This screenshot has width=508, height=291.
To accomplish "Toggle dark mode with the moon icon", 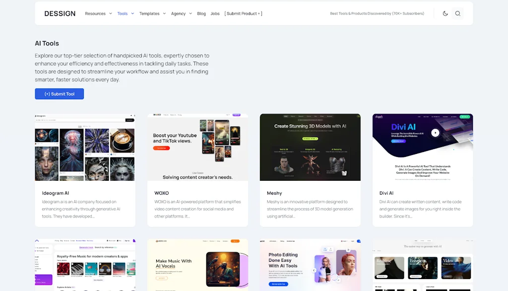I will (445, 13).
